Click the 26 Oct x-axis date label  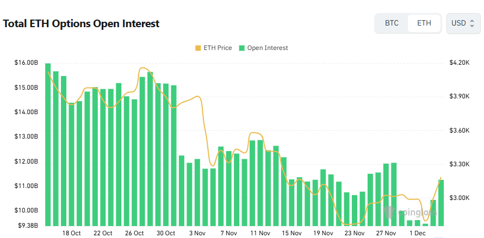(134, 234)
